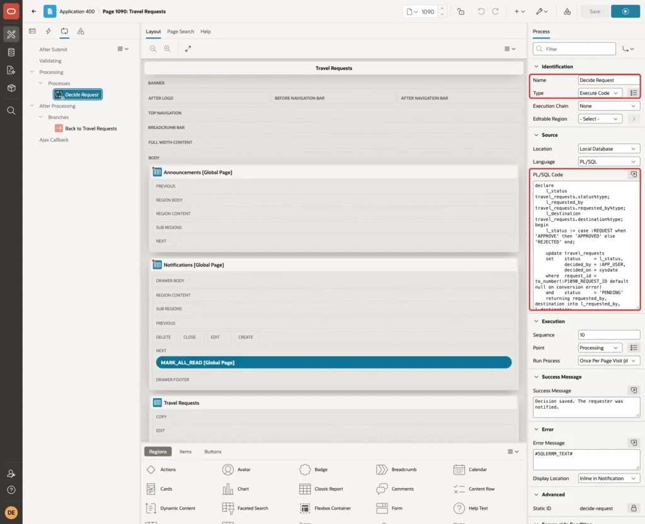Select the Decide Request process

click(77, 94)
